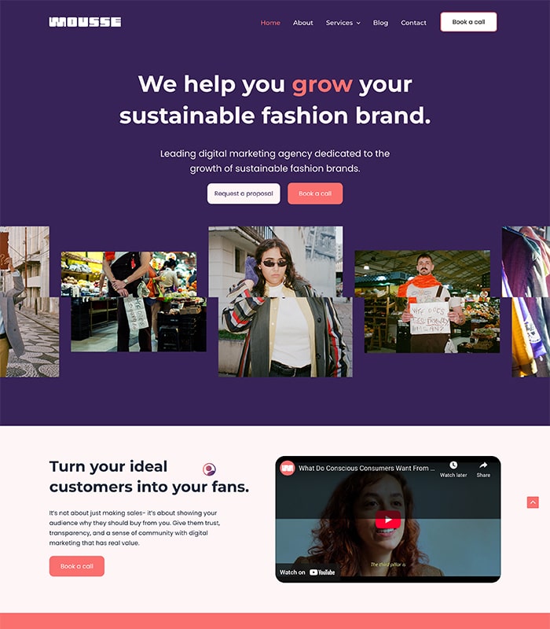Click the scroll-to-top arrow button
The height and width of the screenshot is (629, 550).
coord(533,502)
